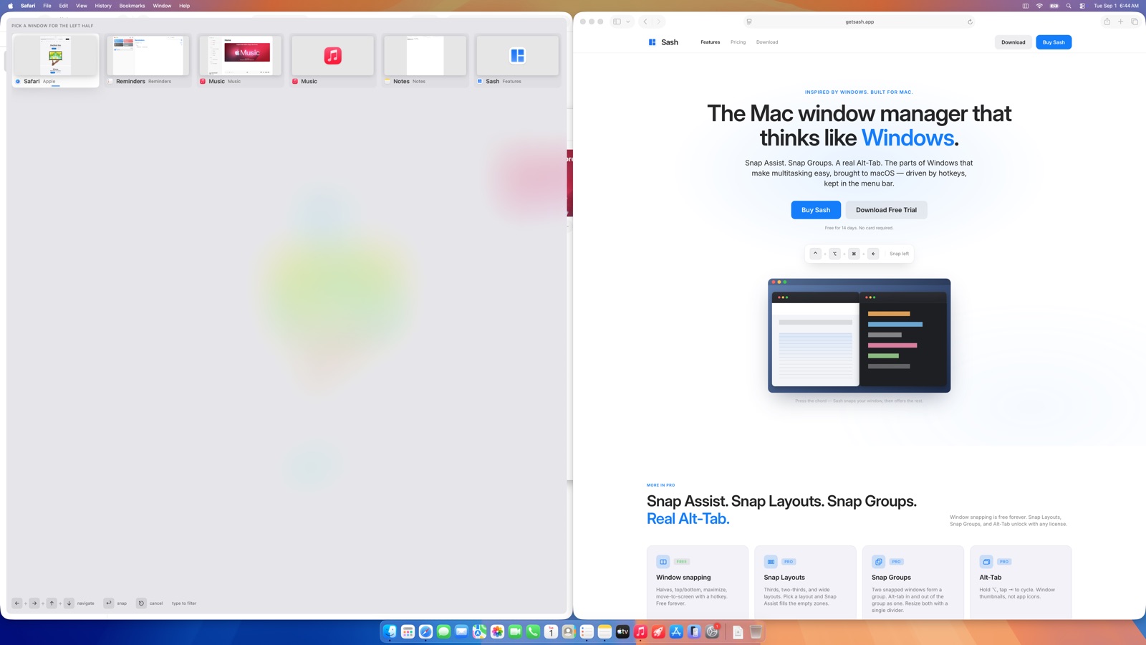Screen dimensions: 1146x645
Task: Open the Bookmarks menu
Action: click(132, 6)
